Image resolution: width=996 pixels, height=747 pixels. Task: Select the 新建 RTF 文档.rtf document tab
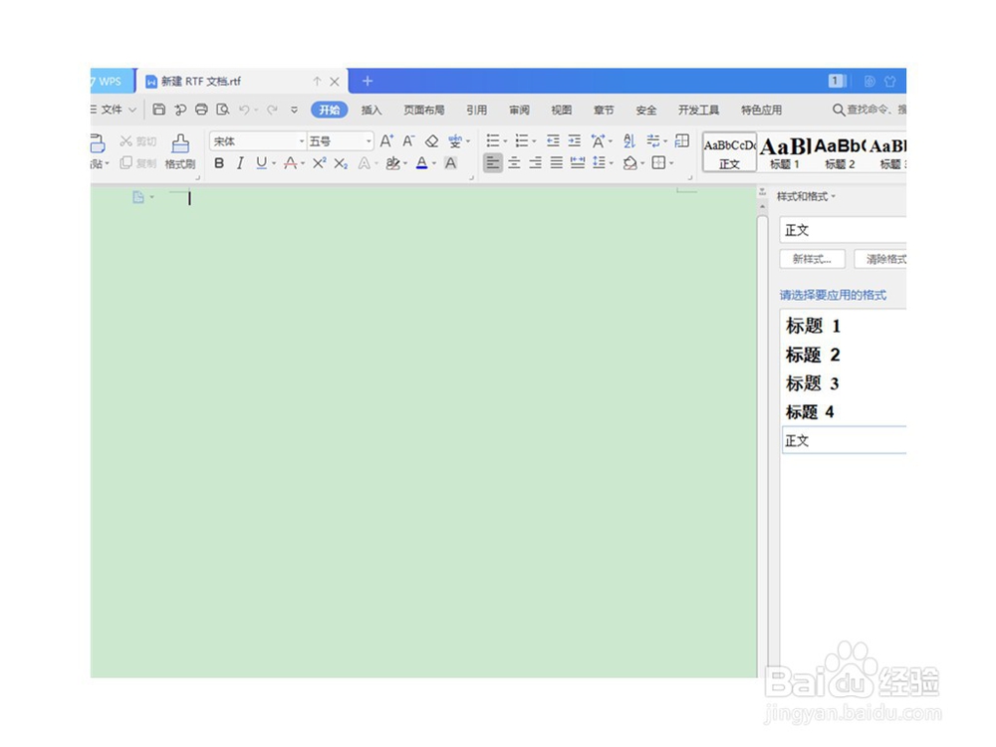(241, 81)
